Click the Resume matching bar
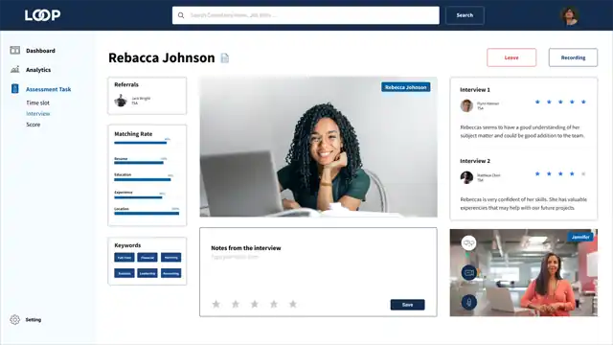This screenshot has height=345, width=613. coord(139,162)
